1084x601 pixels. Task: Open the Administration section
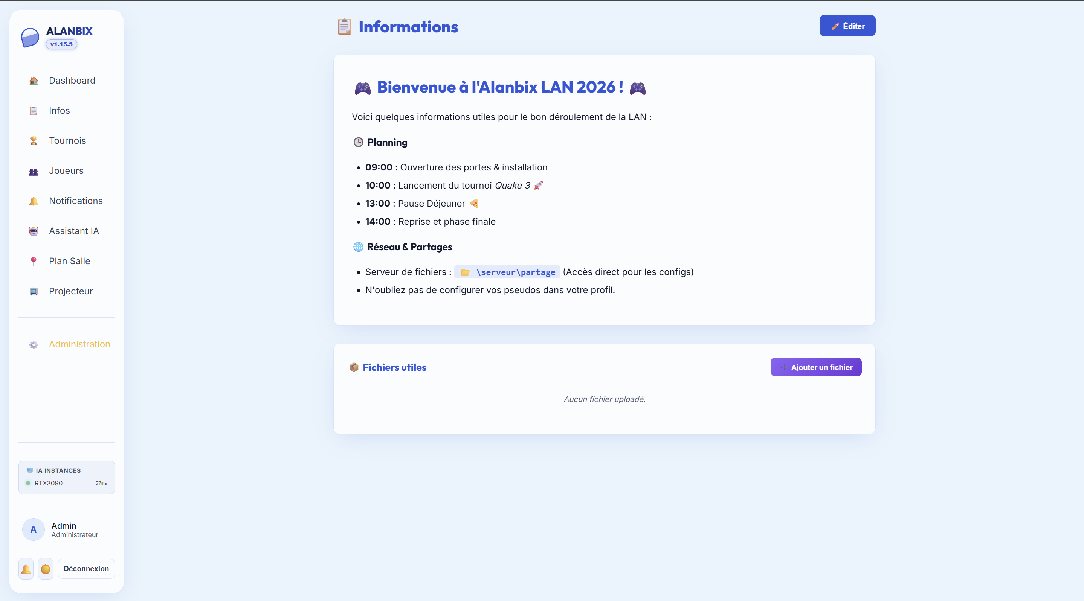[67, 344]
